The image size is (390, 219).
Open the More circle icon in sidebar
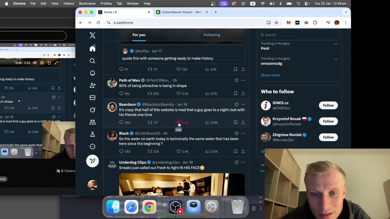click(92, 146)
